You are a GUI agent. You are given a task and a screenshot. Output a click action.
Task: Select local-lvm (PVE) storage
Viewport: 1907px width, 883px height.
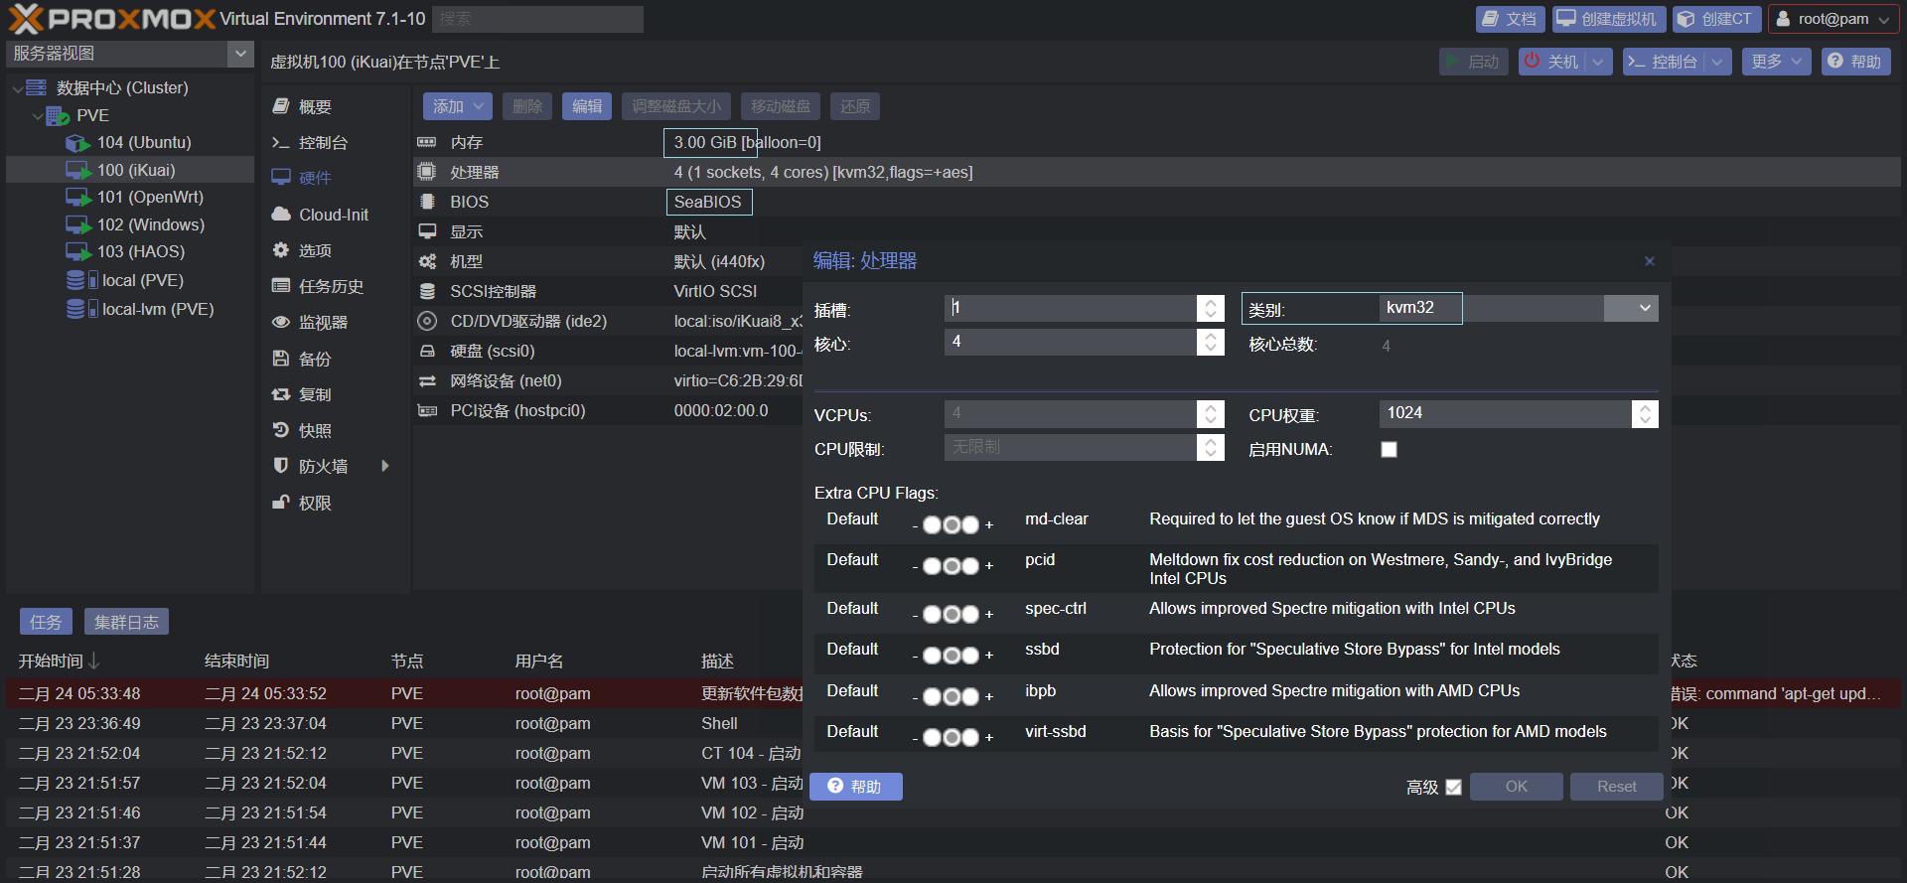pyautogui.click(x=158, y=309)
